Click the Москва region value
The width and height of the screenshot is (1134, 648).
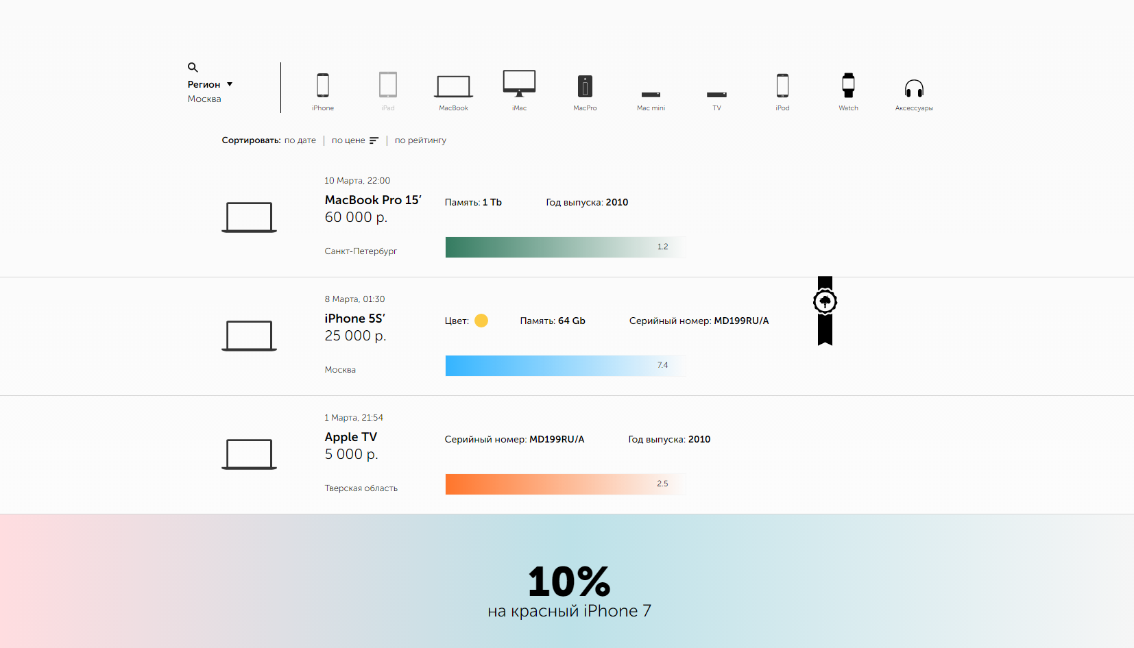click(204, 99)
